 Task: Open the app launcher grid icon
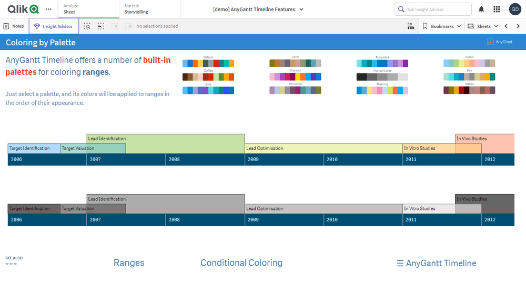tap(497, 9)
